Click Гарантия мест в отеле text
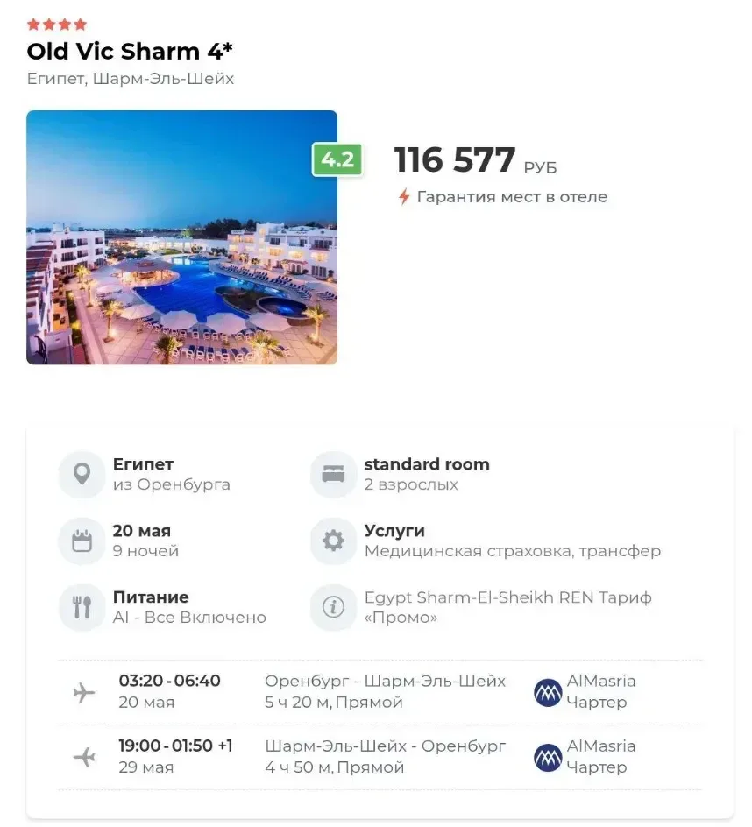Screen dimensions: 752x827 [x=512, y=197]
